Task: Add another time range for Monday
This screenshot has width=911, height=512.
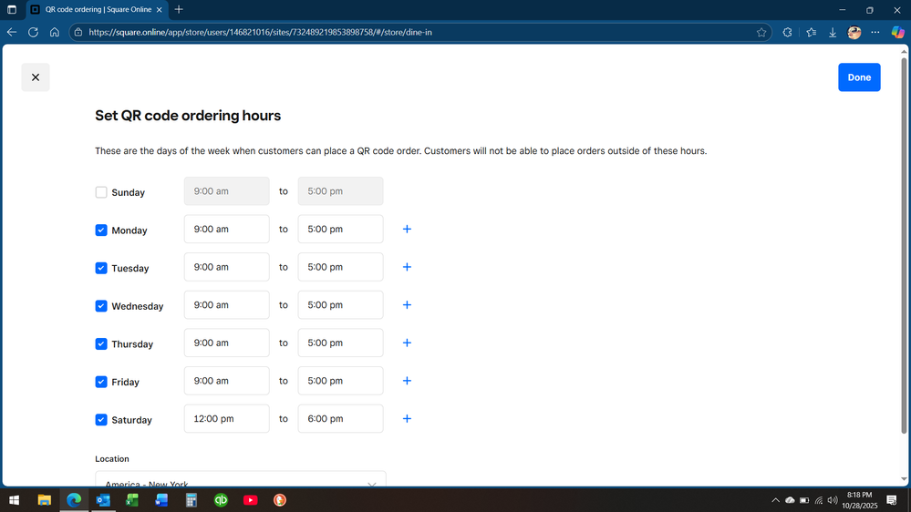Action: click(407, 230)
